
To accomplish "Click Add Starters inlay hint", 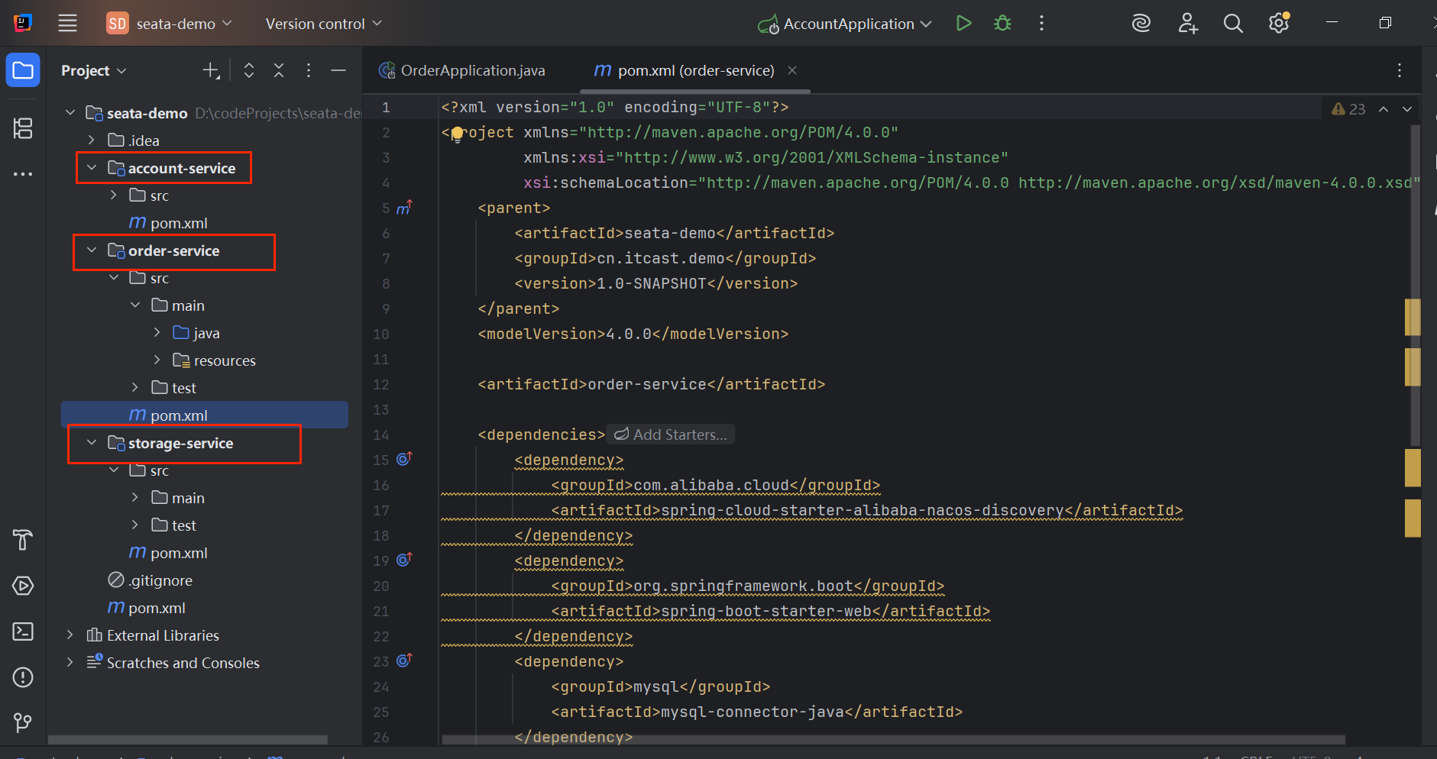I will click(671, 434).
